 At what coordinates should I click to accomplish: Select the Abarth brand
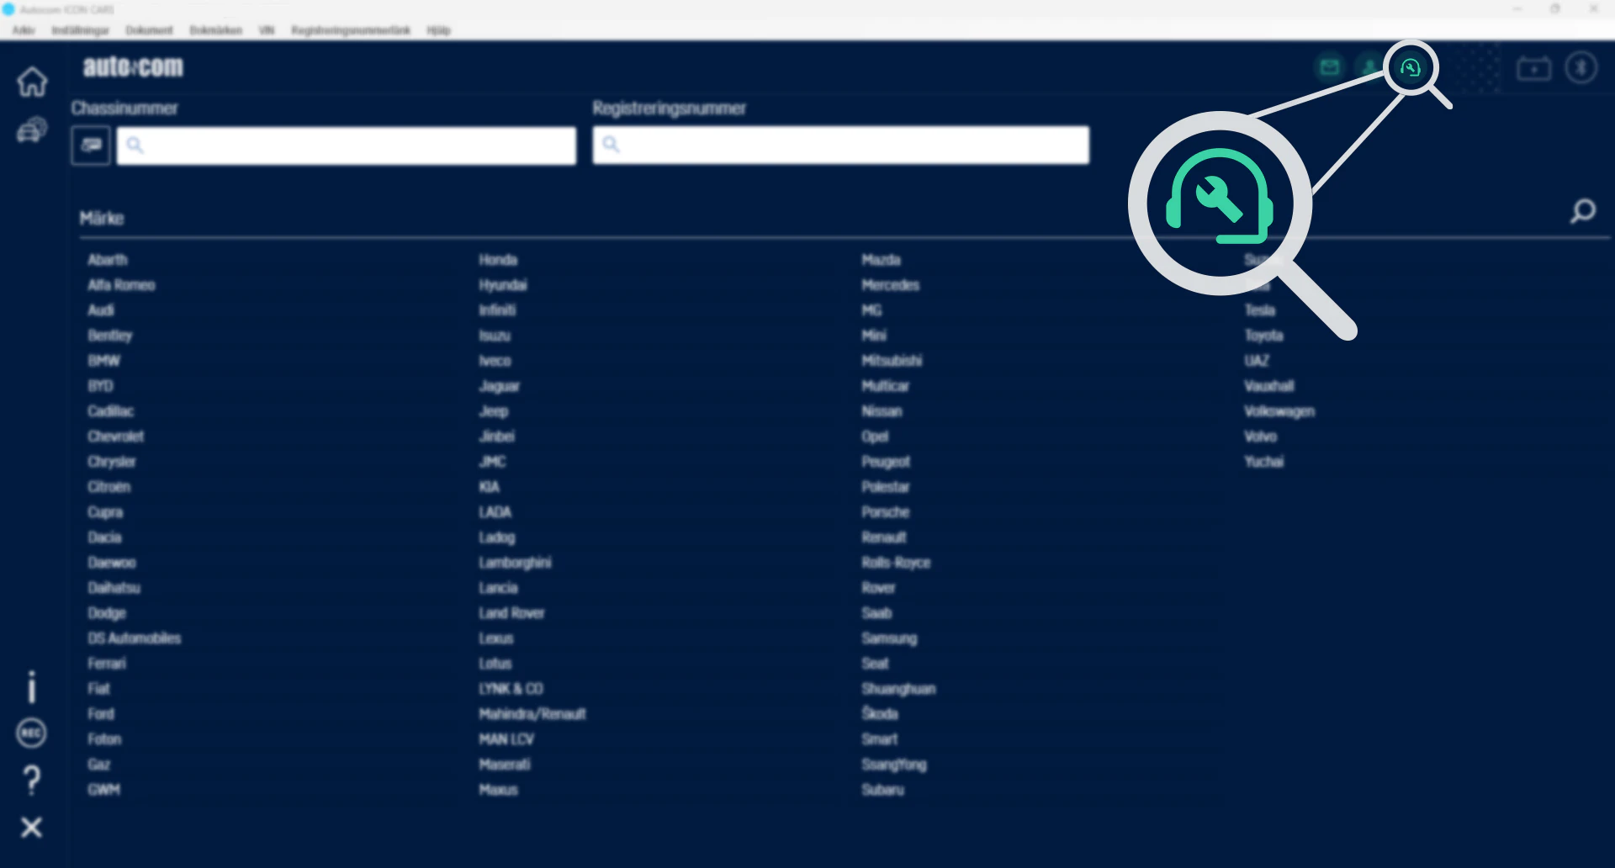[108, 260]
